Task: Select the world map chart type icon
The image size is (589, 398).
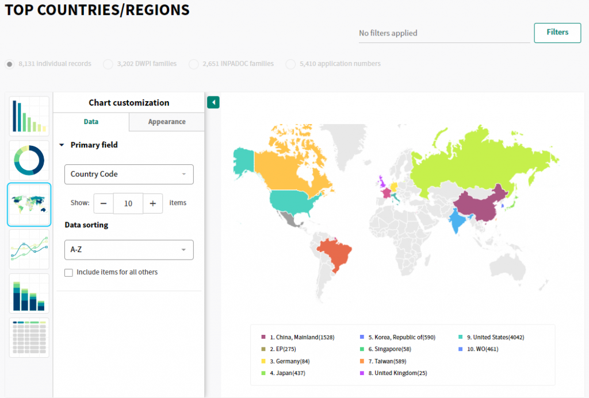Action: 29,204
